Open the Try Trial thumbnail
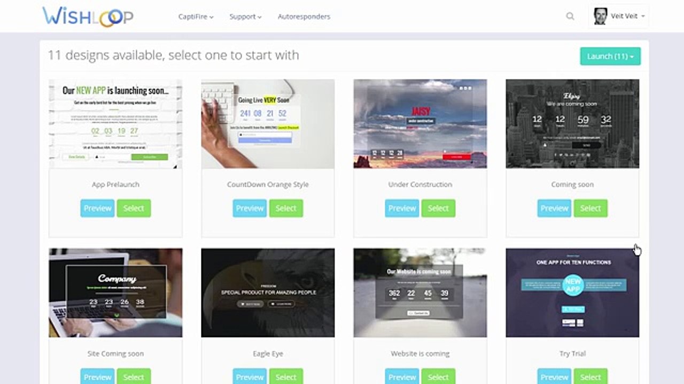 tap(572, 293)
